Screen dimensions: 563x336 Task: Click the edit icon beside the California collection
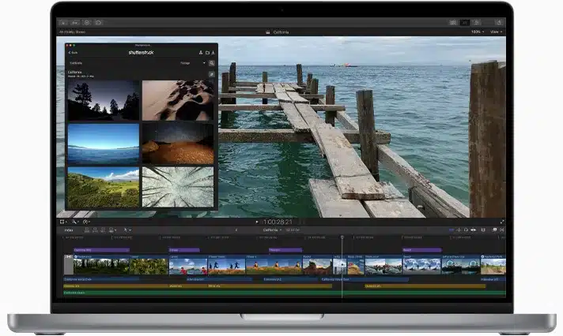pyautogui.click(x=212, y=74)
